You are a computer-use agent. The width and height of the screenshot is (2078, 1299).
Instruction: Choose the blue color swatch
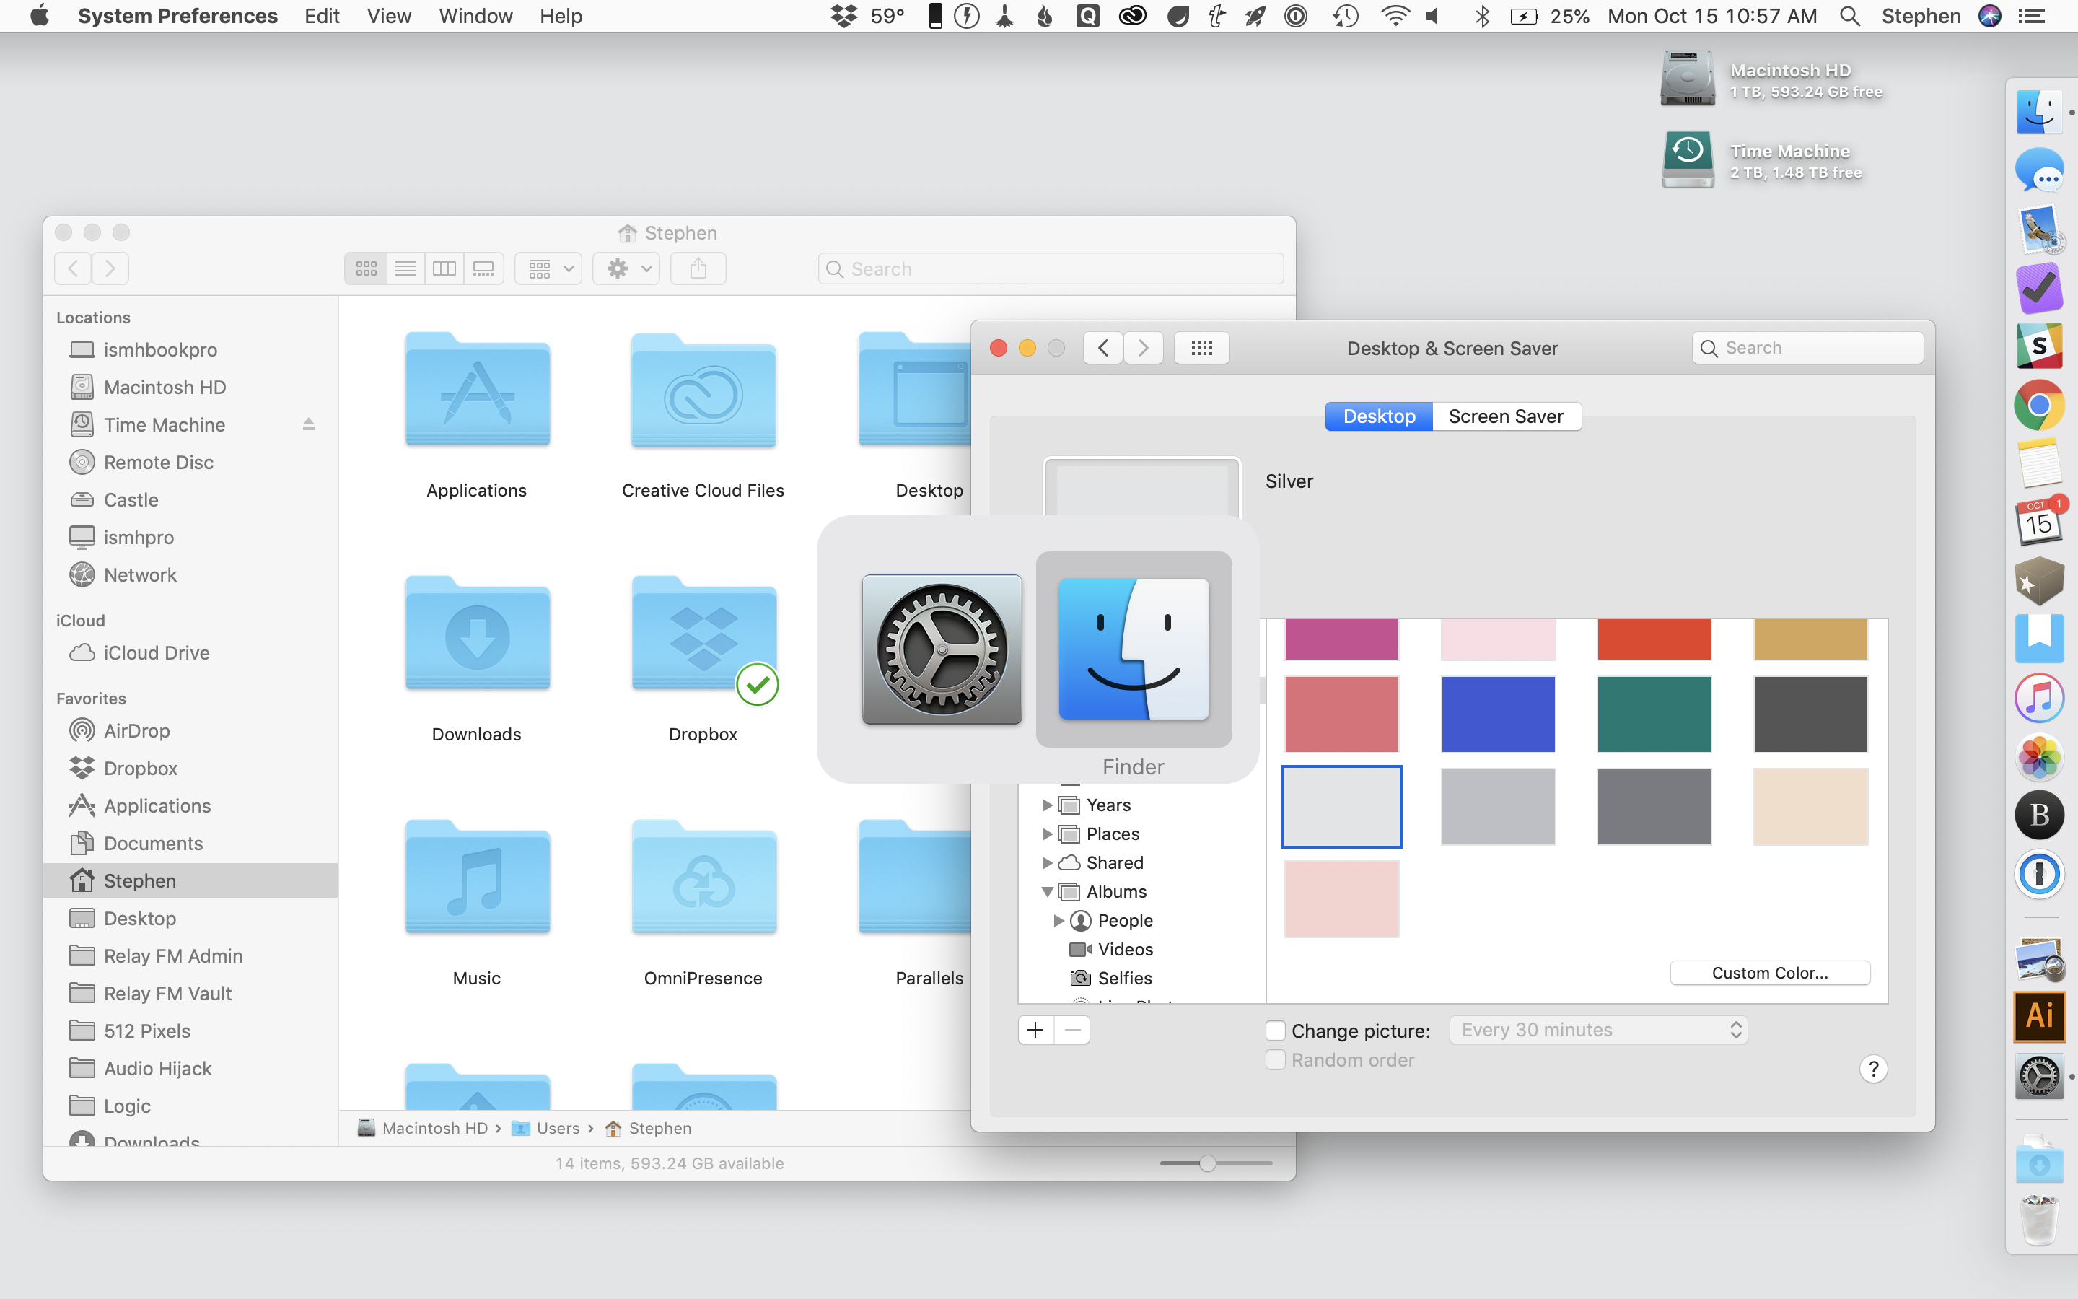[x=1498, y=714]
